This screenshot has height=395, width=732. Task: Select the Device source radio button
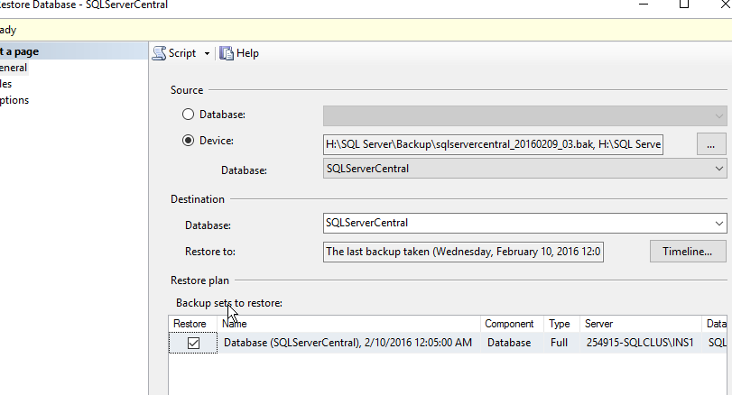[188, 141]
